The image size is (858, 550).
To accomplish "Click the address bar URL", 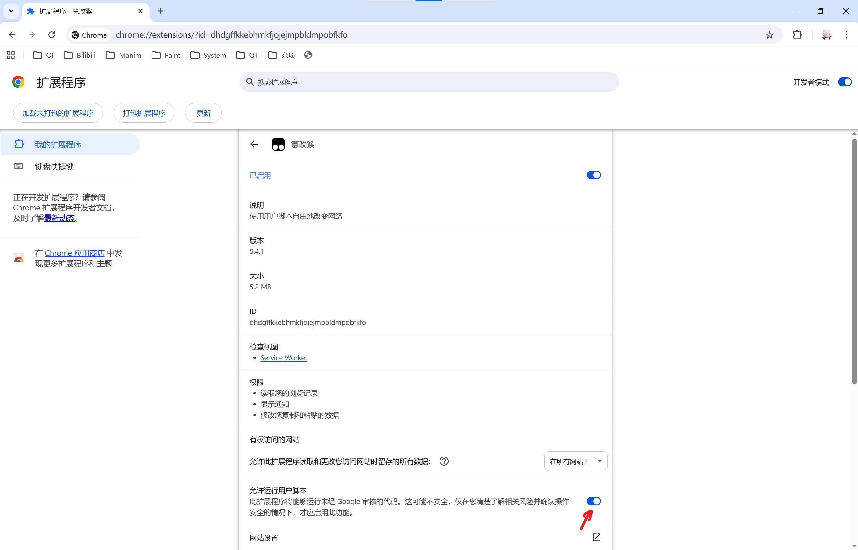I will 232,34.
